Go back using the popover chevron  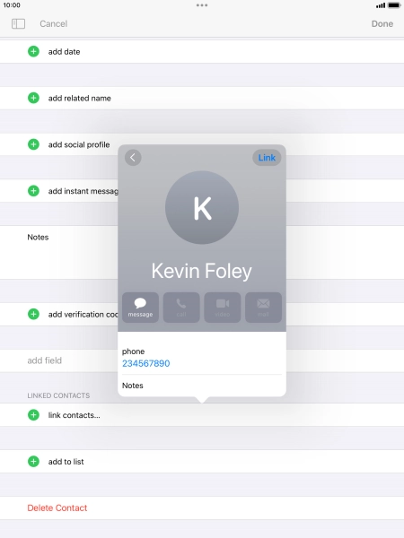pos(133,158)
